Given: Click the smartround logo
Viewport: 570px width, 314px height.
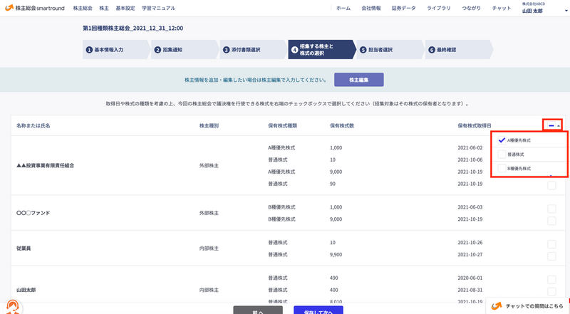Looking at the screenshot, I should pyautogui.click(x=35, y=8).
